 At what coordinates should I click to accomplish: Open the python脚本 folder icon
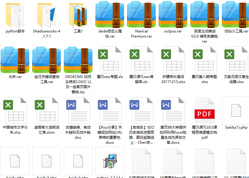[15, 15]
